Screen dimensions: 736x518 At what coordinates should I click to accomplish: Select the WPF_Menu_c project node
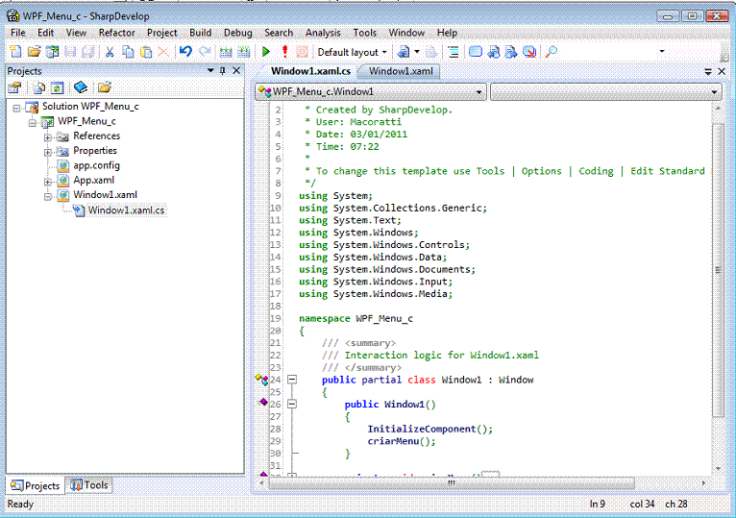pos(86,121)
